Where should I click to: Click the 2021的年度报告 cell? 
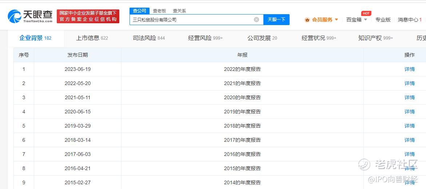(242, 83)
